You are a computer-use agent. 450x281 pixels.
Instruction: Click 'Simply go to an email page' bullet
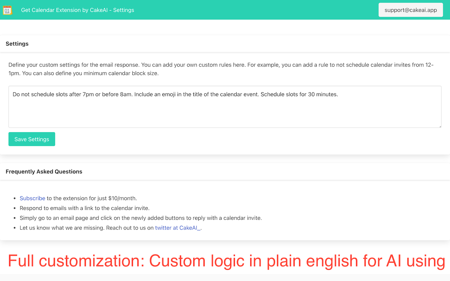[x=141, y=218]
